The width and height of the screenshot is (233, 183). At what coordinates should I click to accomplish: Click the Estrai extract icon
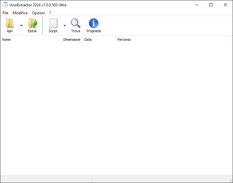coord(32,23)
